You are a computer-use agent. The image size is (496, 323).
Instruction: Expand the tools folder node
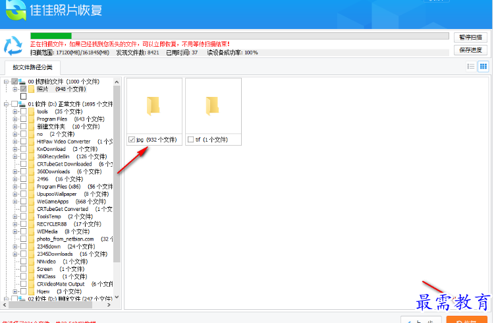click(15, 112)
